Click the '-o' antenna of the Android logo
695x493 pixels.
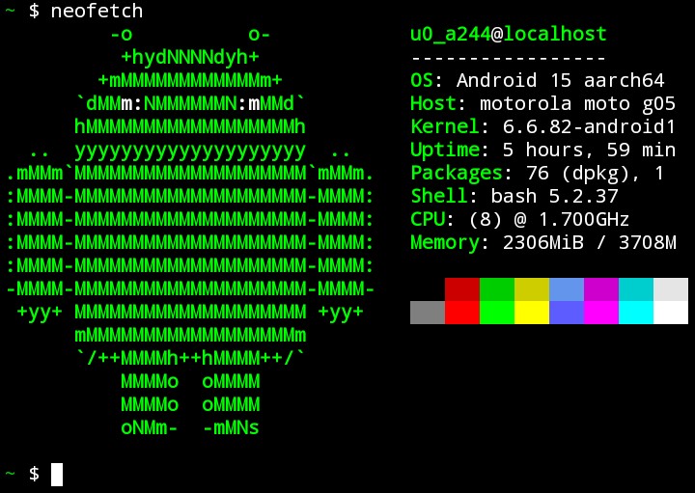(121, 35)
